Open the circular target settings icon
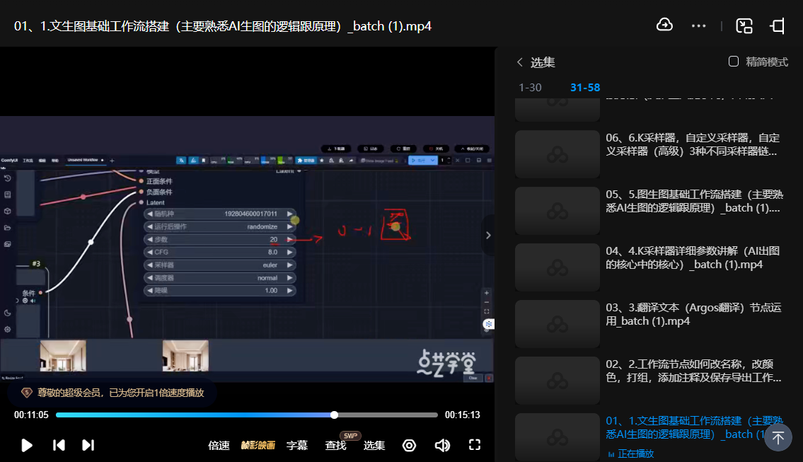 (409, 445)
